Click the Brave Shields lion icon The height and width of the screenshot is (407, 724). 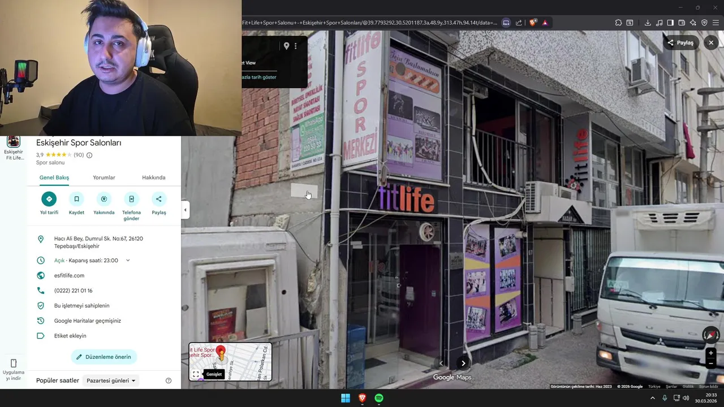point(533,23)
